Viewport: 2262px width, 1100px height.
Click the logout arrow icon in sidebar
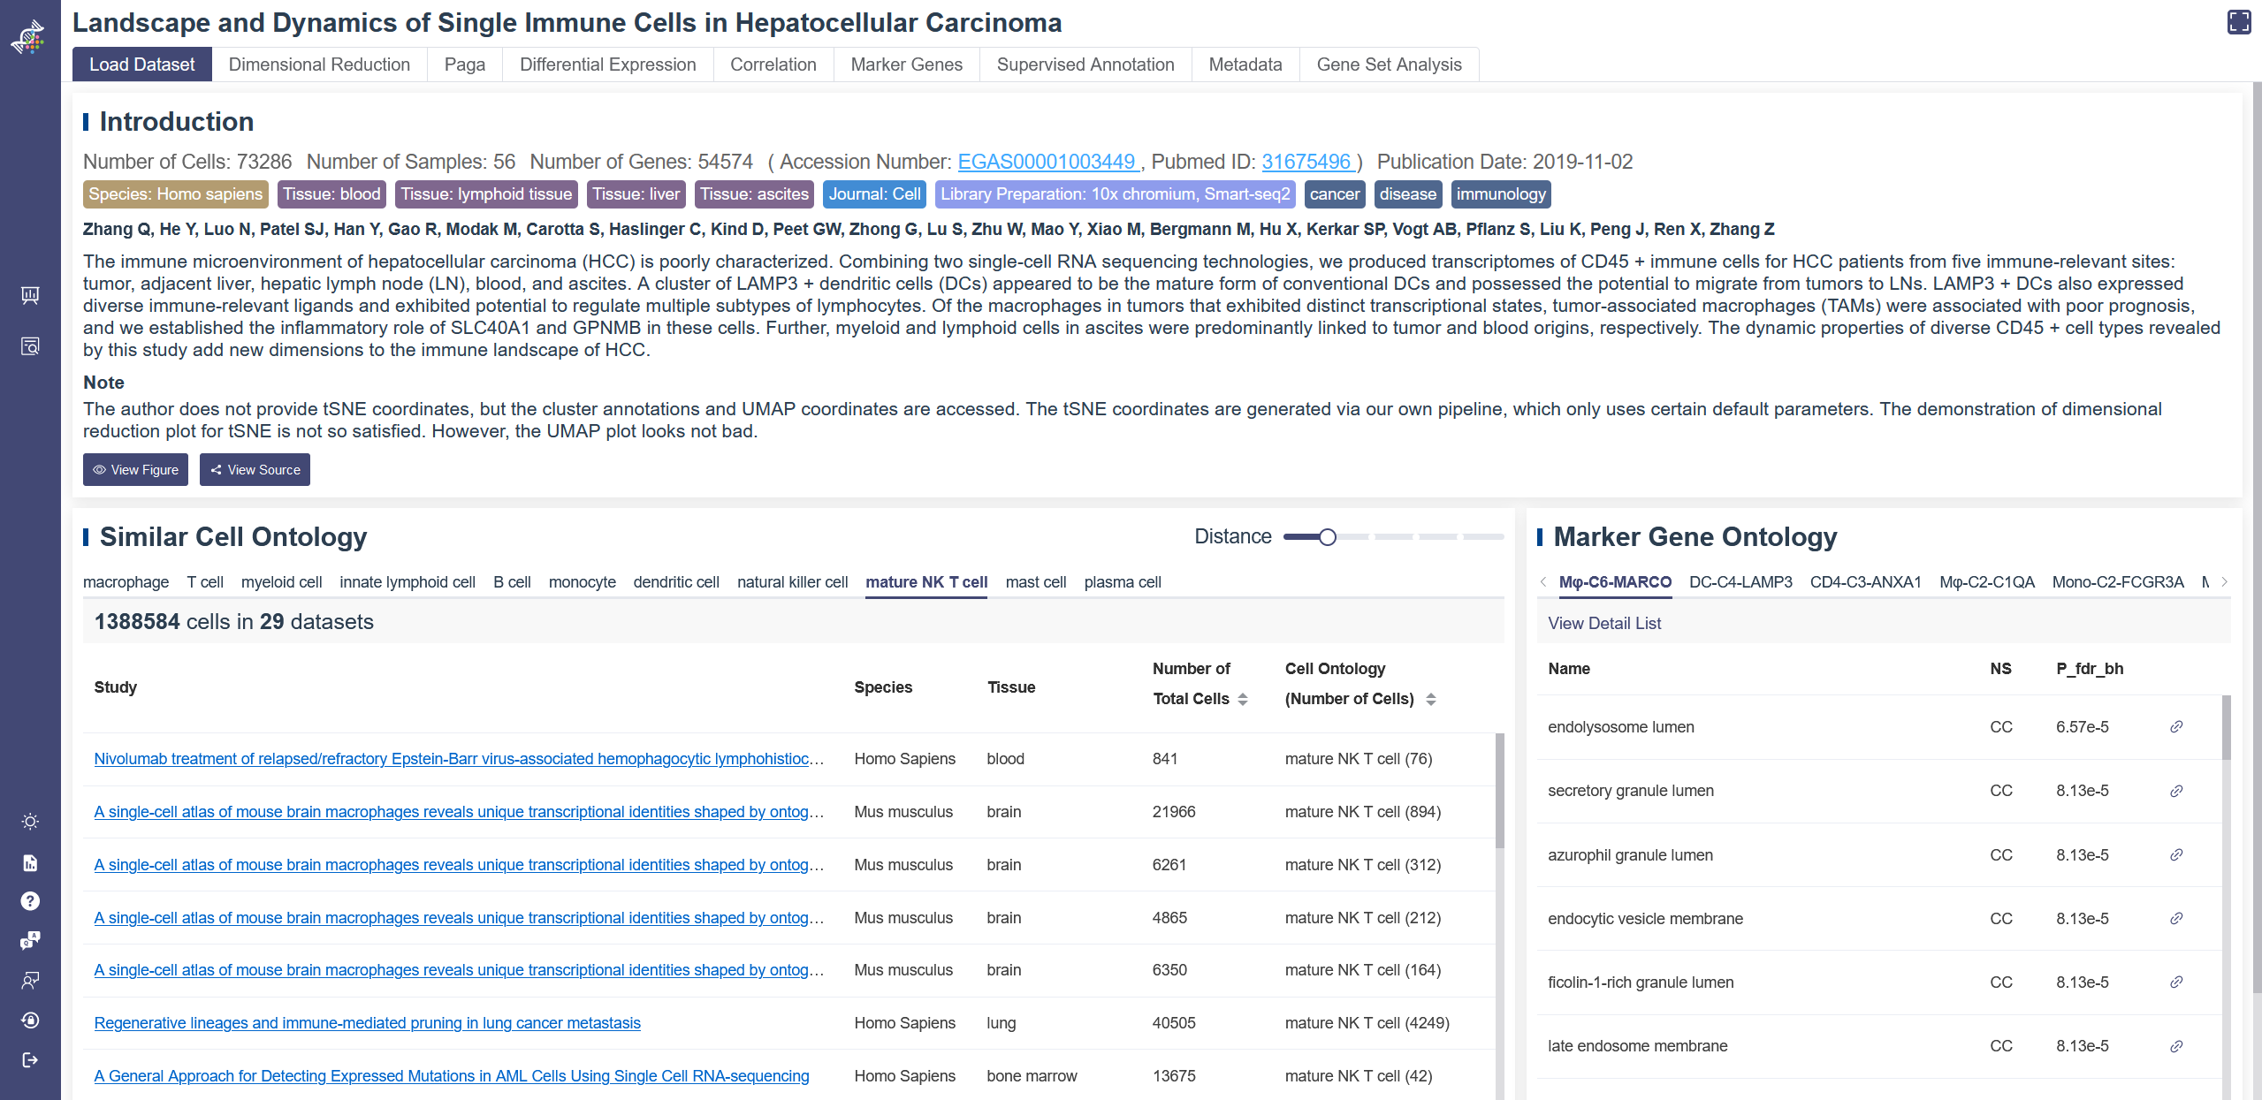pos(30,1059)
